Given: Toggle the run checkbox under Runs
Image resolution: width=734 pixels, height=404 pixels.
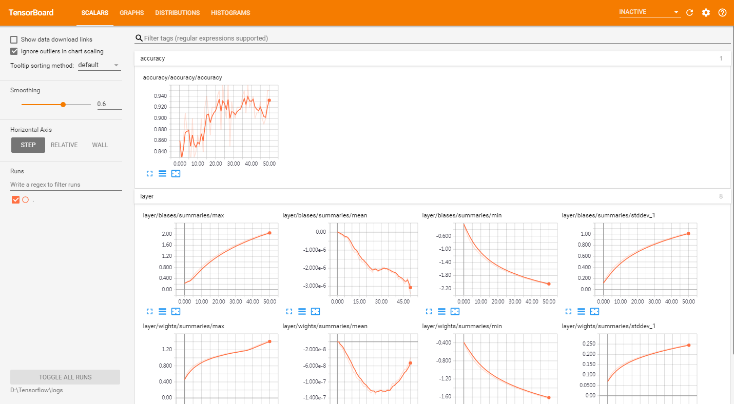Looking at the screenshot, I should point(15,200).
